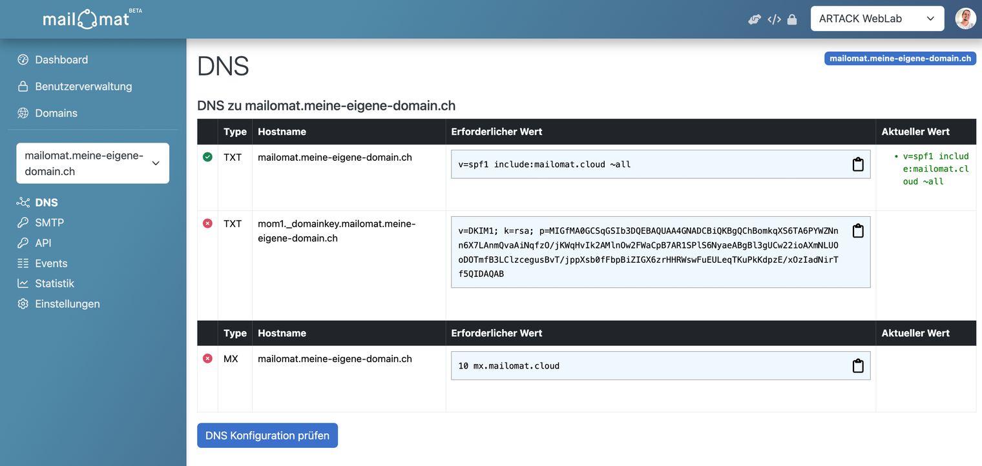The height and width of the screenshot is (466, 982).
Task: Navigate to the API section
Action: coord(43,243)
